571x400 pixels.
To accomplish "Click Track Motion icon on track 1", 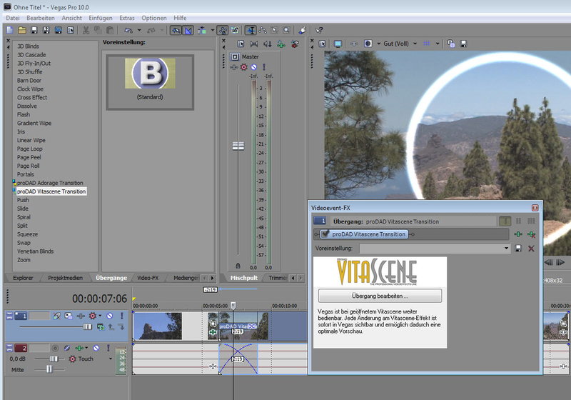I will pyautogui.click(x=68, y=316).
